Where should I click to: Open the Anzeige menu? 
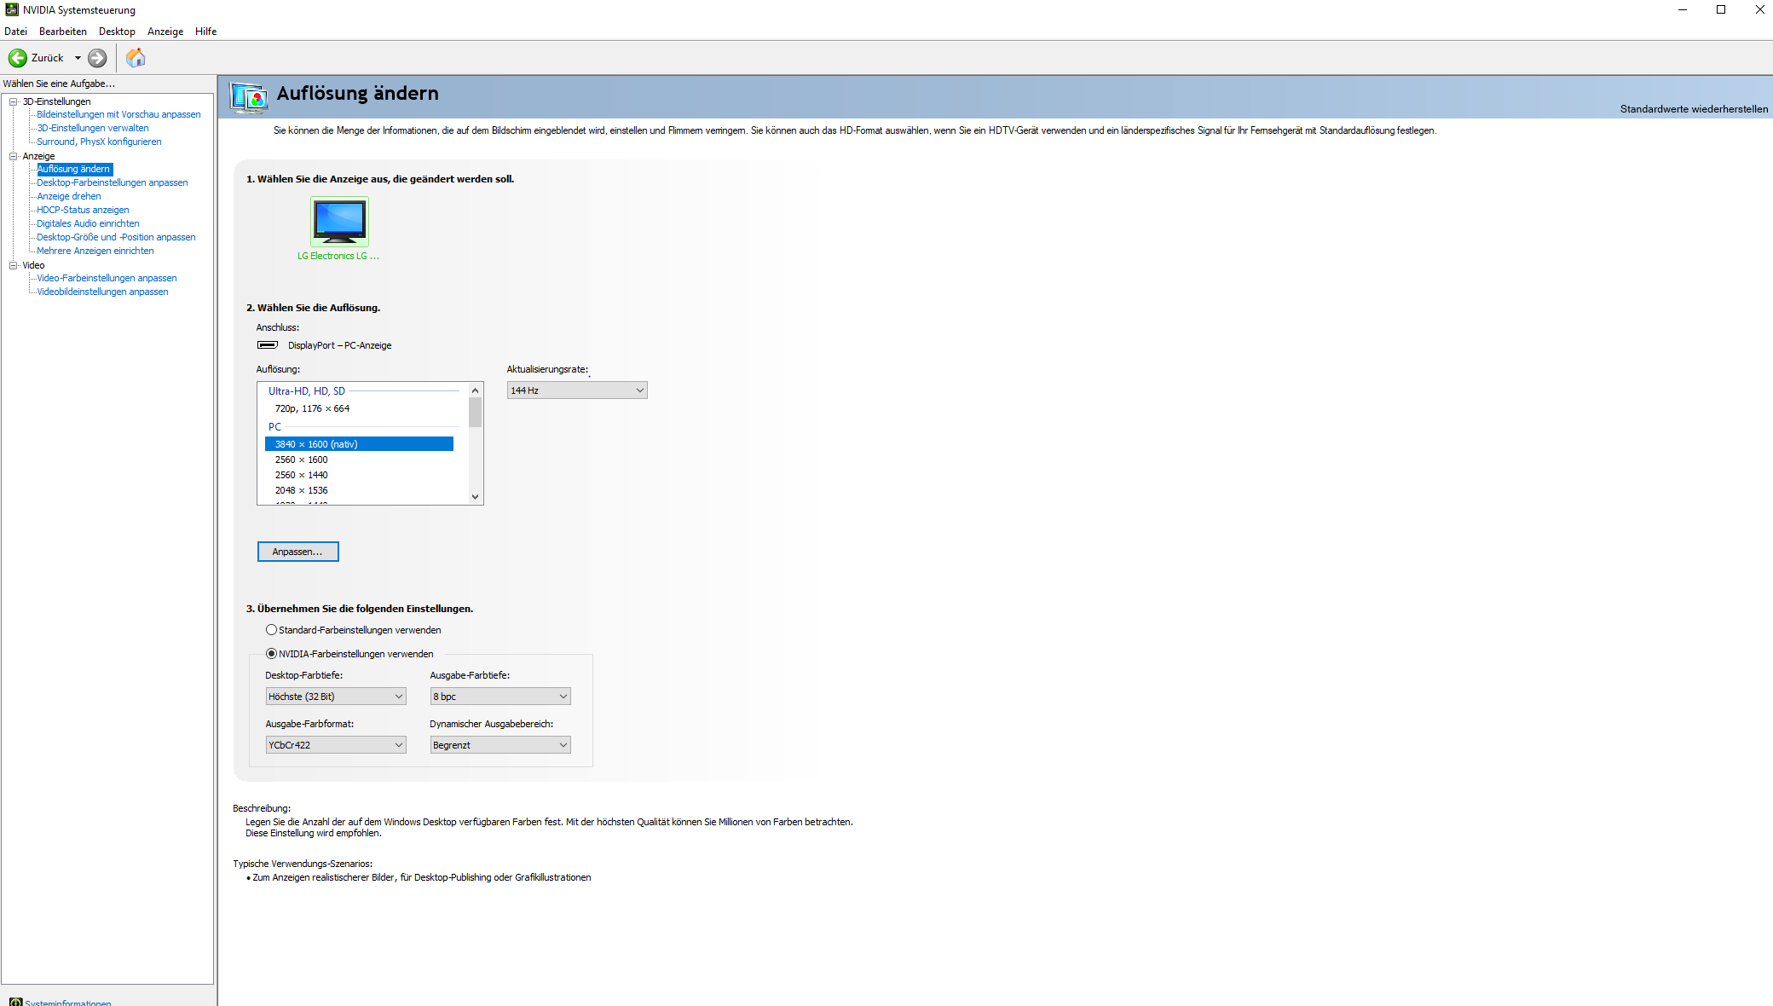(165, 32)
